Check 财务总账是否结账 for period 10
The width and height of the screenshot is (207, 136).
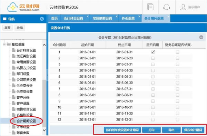click(x=177, y=107)
